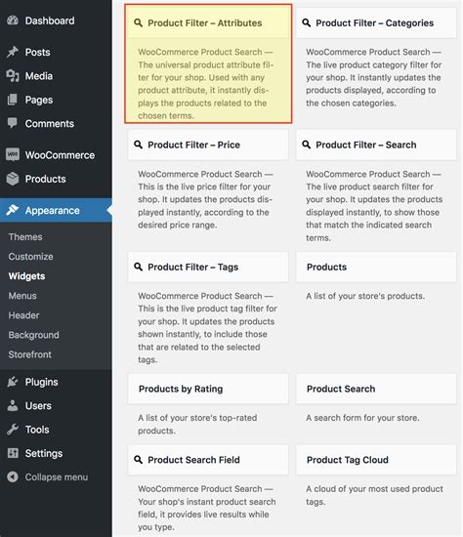Click the description under Product Filter – Search
Screen dimensions: 463x537
tap(374, 206)
